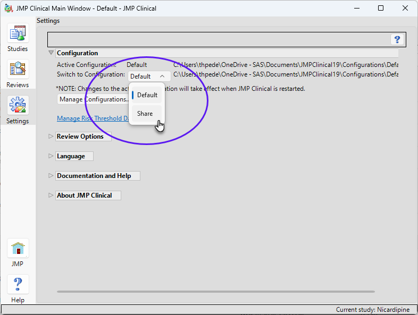Choose Share in the configuration list
This screenshot has width=418, height=315.
[147, 114]
